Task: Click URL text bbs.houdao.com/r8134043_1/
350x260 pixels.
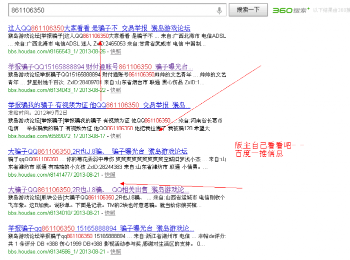Action: (43, 90)
